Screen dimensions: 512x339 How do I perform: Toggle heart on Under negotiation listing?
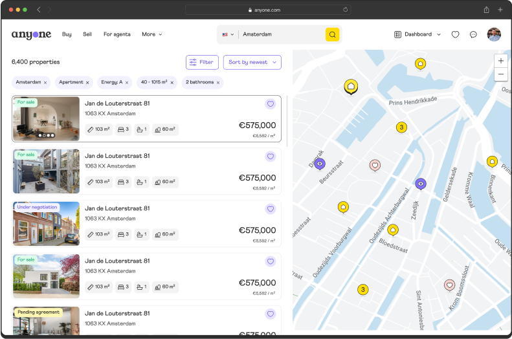pyautogui.click(x=271, y=209)
